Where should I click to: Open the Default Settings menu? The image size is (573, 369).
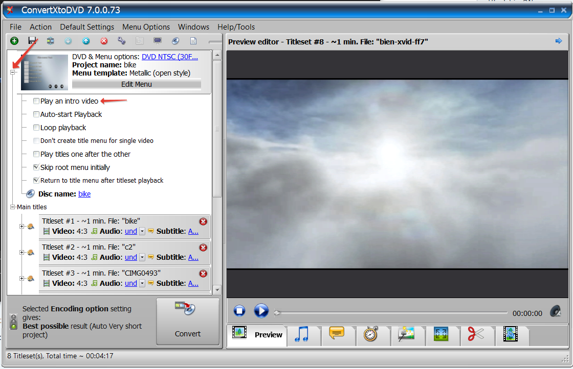[x=87, y=27]
